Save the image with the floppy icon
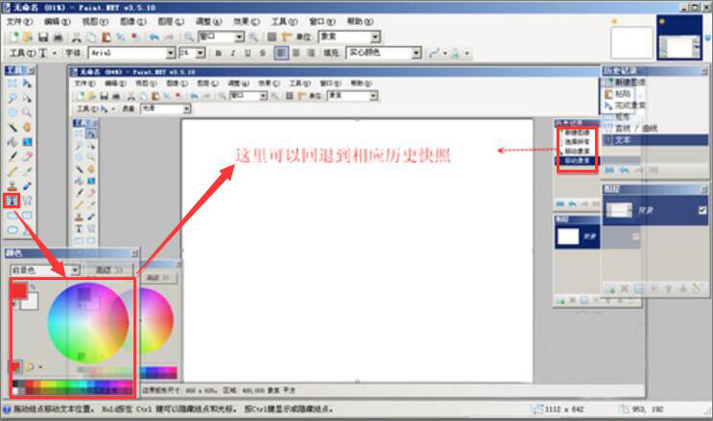This screenshot has width=713, height=421. [x=43, y=36]
